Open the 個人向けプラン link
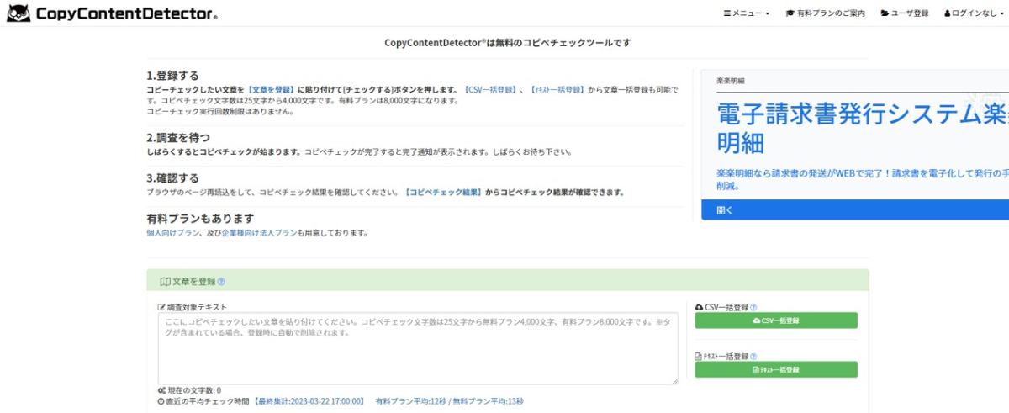This screenshot has height=413, width=1009. coord(173,233)
